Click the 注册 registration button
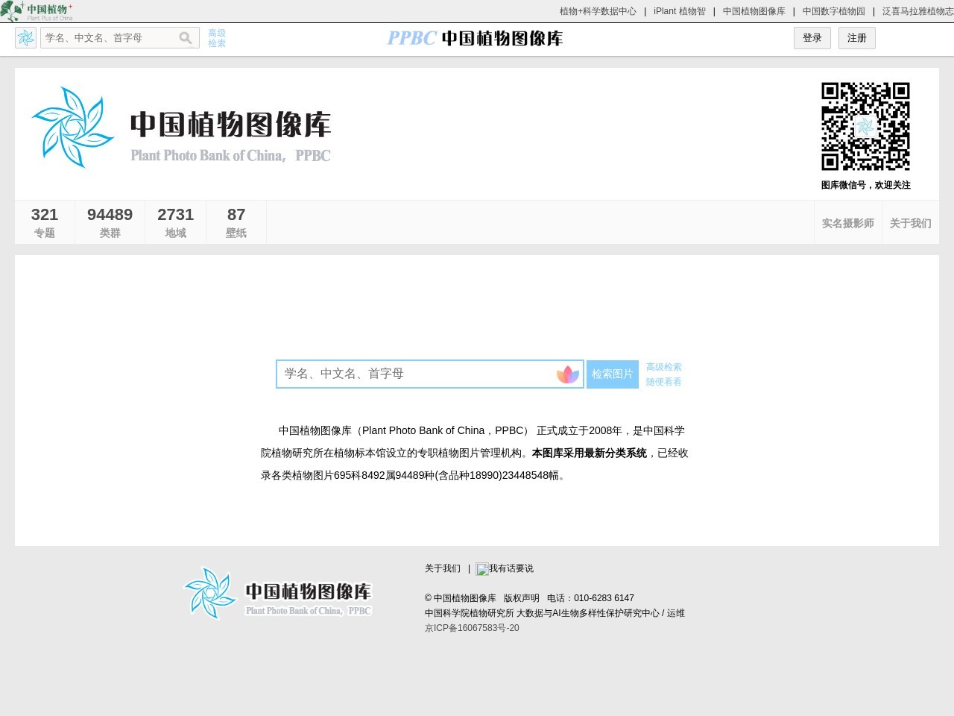Image resolution: width=954 pixels, height=716 pixels. [x=856, y=37]
